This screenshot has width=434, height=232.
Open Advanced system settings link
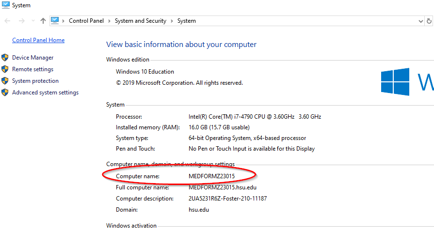[45, 93]
